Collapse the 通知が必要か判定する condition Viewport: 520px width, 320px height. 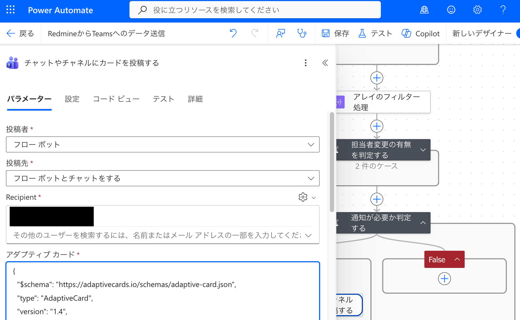coord(423,223)
